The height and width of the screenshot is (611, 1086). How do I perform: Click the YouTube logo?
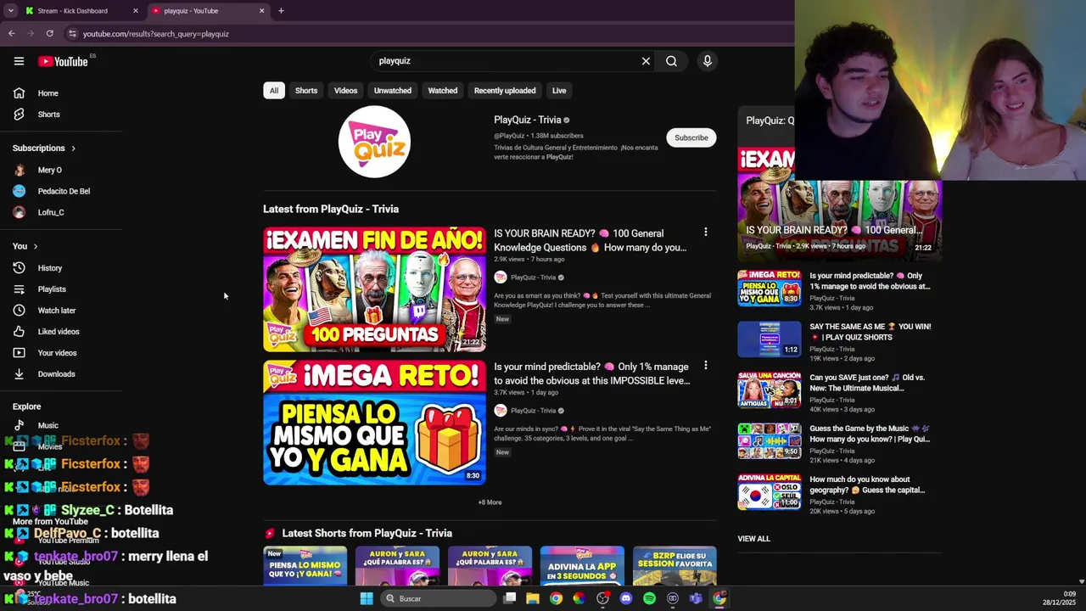[x=63, y=61]
